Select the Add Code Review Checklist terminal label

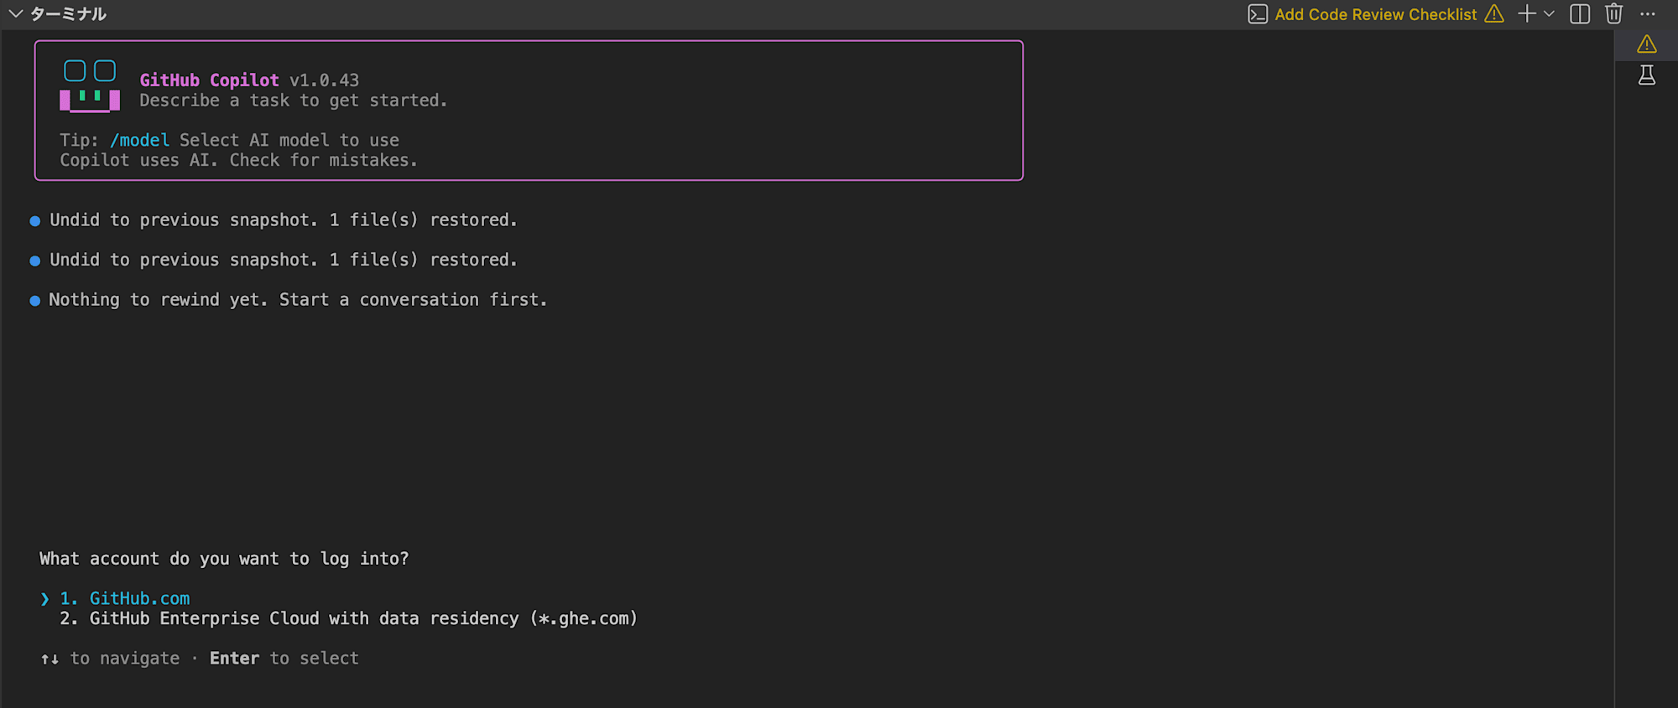tap(1375, 14)
